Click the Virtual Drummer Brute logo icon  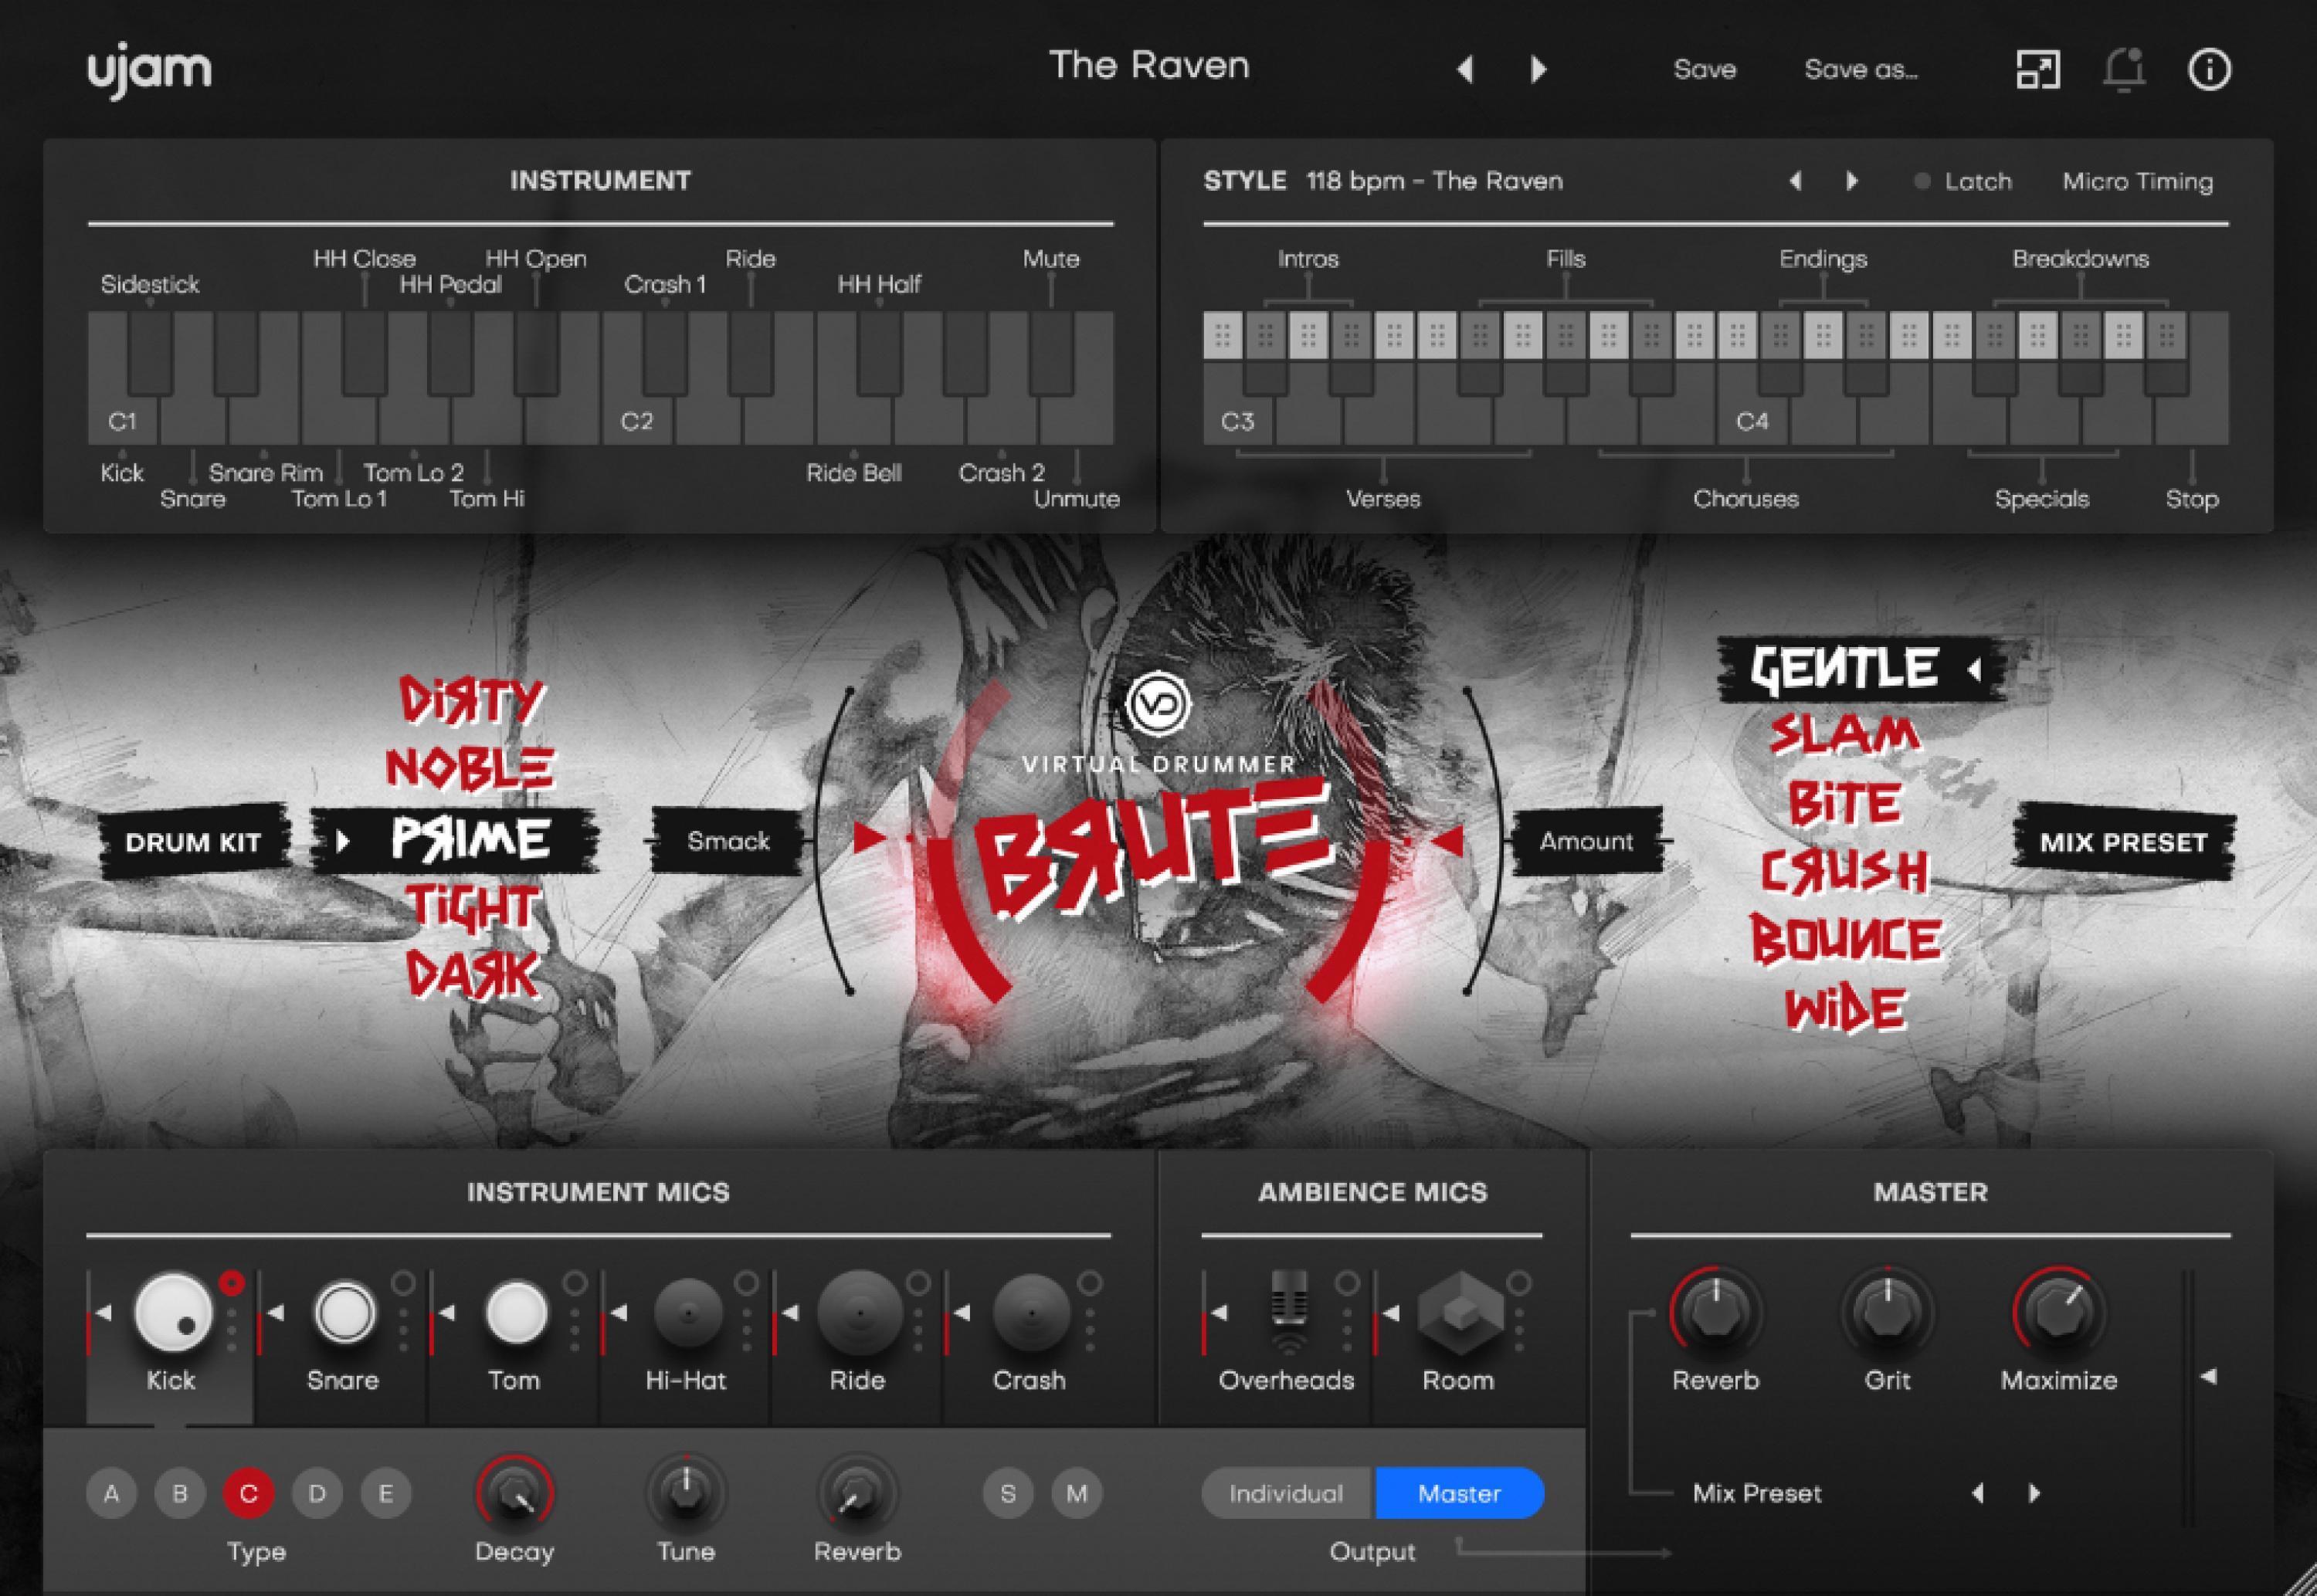pyautogui.click(x=1141, y=696)
